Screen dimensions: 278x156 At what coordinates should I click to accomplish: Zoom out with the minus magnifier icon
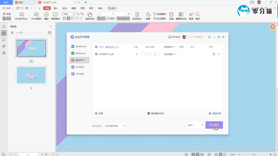[x=78, y=14]
